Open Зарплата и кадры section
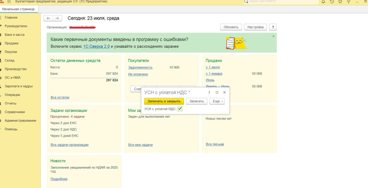 19,86
